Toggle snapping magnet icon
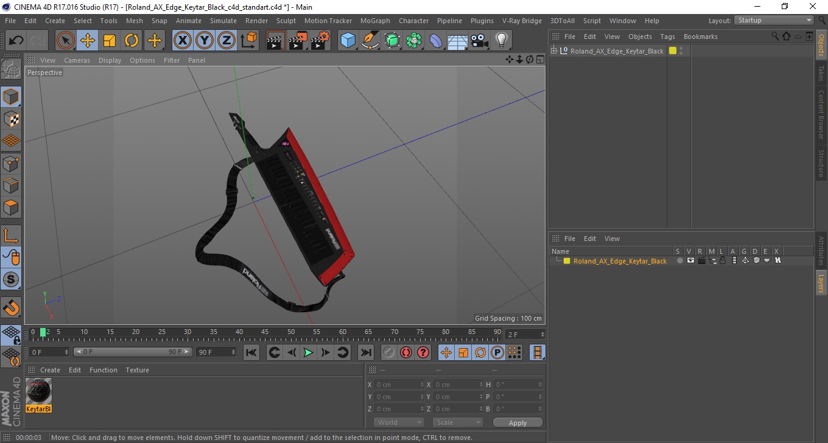Screen dimensions: 828x443 click(11, 307)
